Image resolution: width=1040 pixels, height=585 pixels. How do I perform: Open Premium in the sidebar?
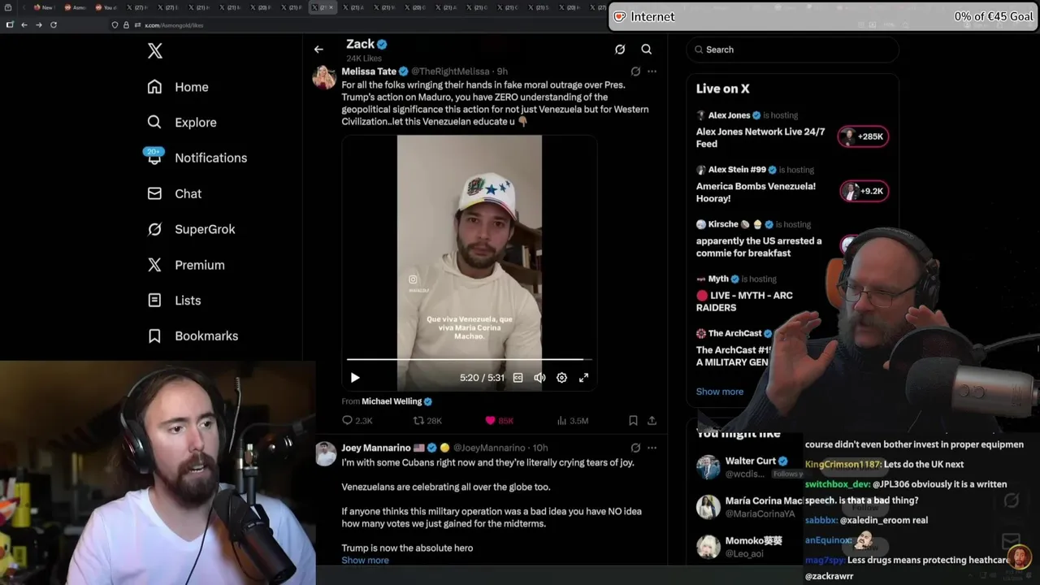pos(185,265)
